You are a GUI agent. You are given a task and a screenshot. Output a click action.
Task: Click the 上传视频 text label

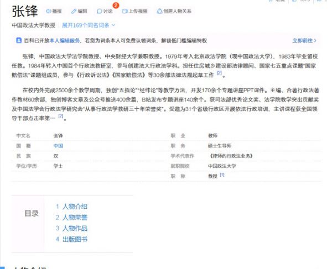click(138, 11)
